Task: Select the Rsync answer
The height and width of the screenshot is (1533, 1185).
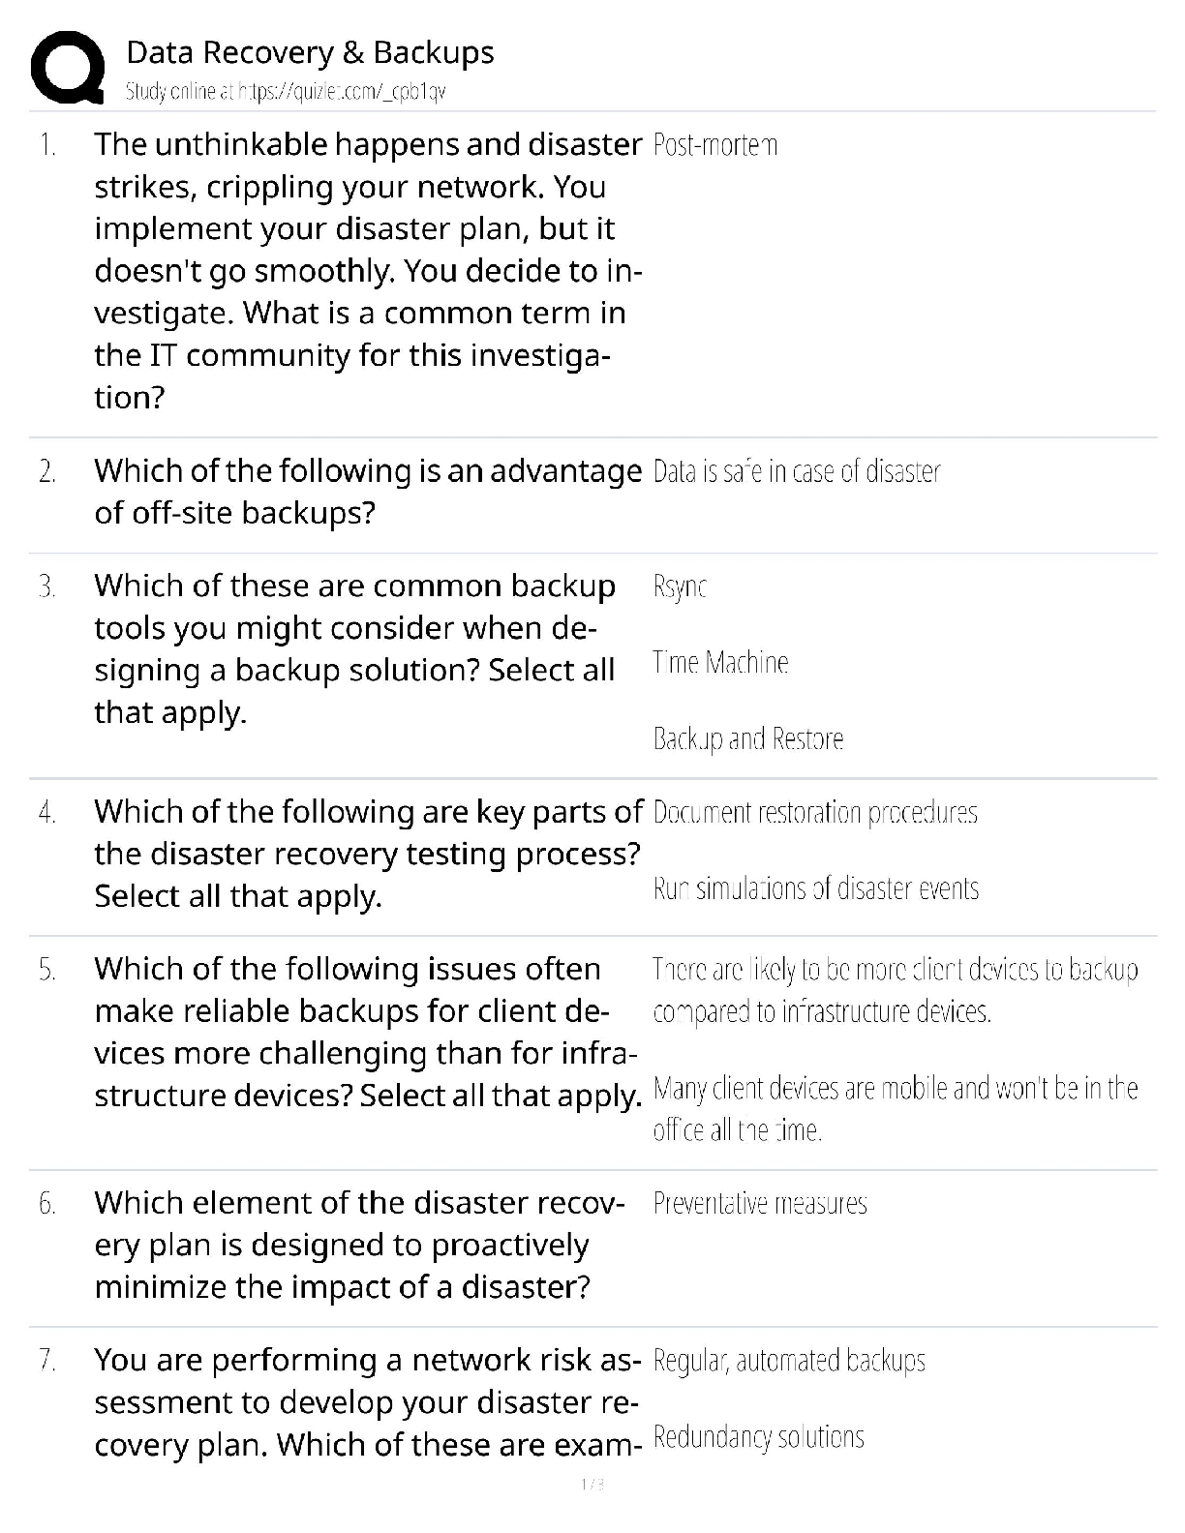Action: 680,586
